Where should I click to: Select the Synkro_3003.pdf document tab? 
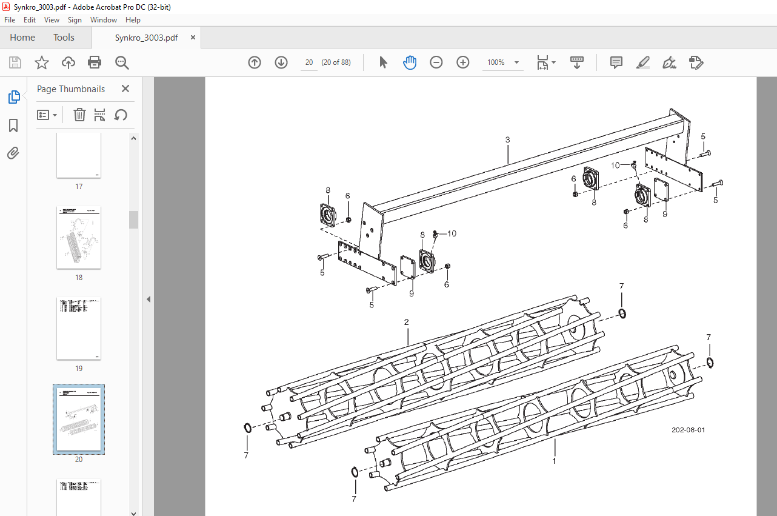coord(147,38)
